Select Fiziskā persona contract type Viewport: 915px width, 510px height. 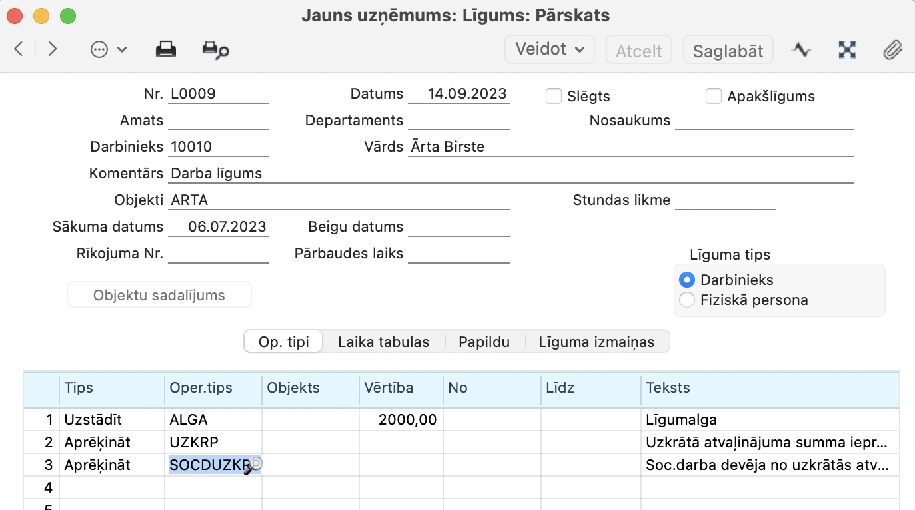686,300
